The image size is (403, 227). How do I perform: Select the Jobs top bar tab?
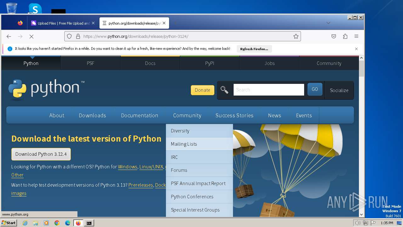pos(270,63)
